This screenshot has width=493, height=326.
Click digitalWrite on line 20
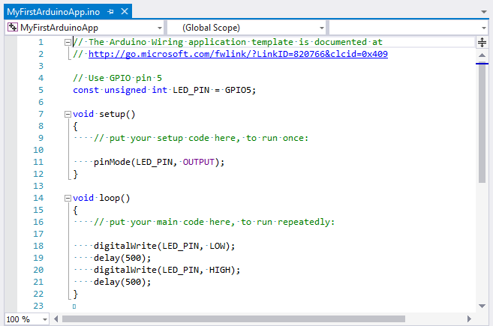coord(125,270)
